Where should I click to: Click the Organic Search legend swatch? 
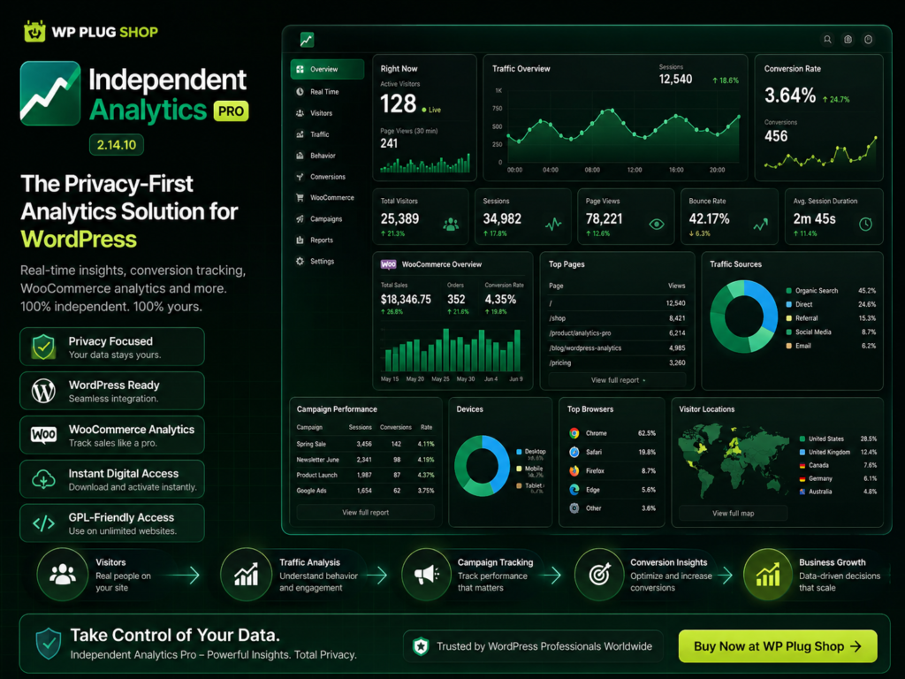coord(789,290)
